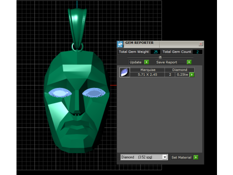Click green arrow beside 0.25tw
Image resolution: width=233 pixels, height=175 pixels.
tap(192, 75)
